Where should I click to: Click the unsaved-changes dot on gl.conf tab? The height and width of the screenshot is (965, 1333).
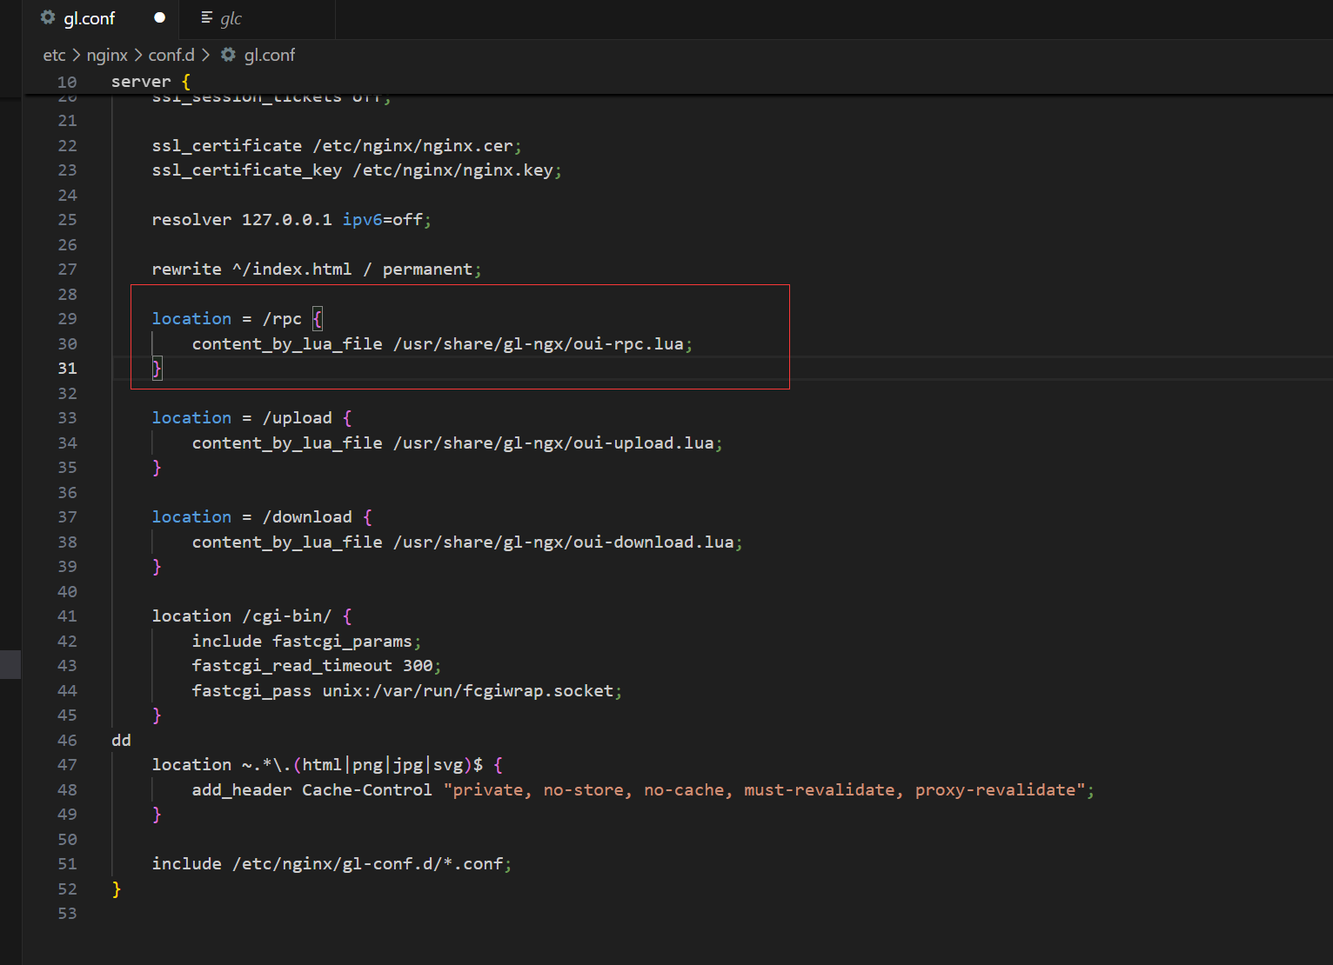[159, 17]
